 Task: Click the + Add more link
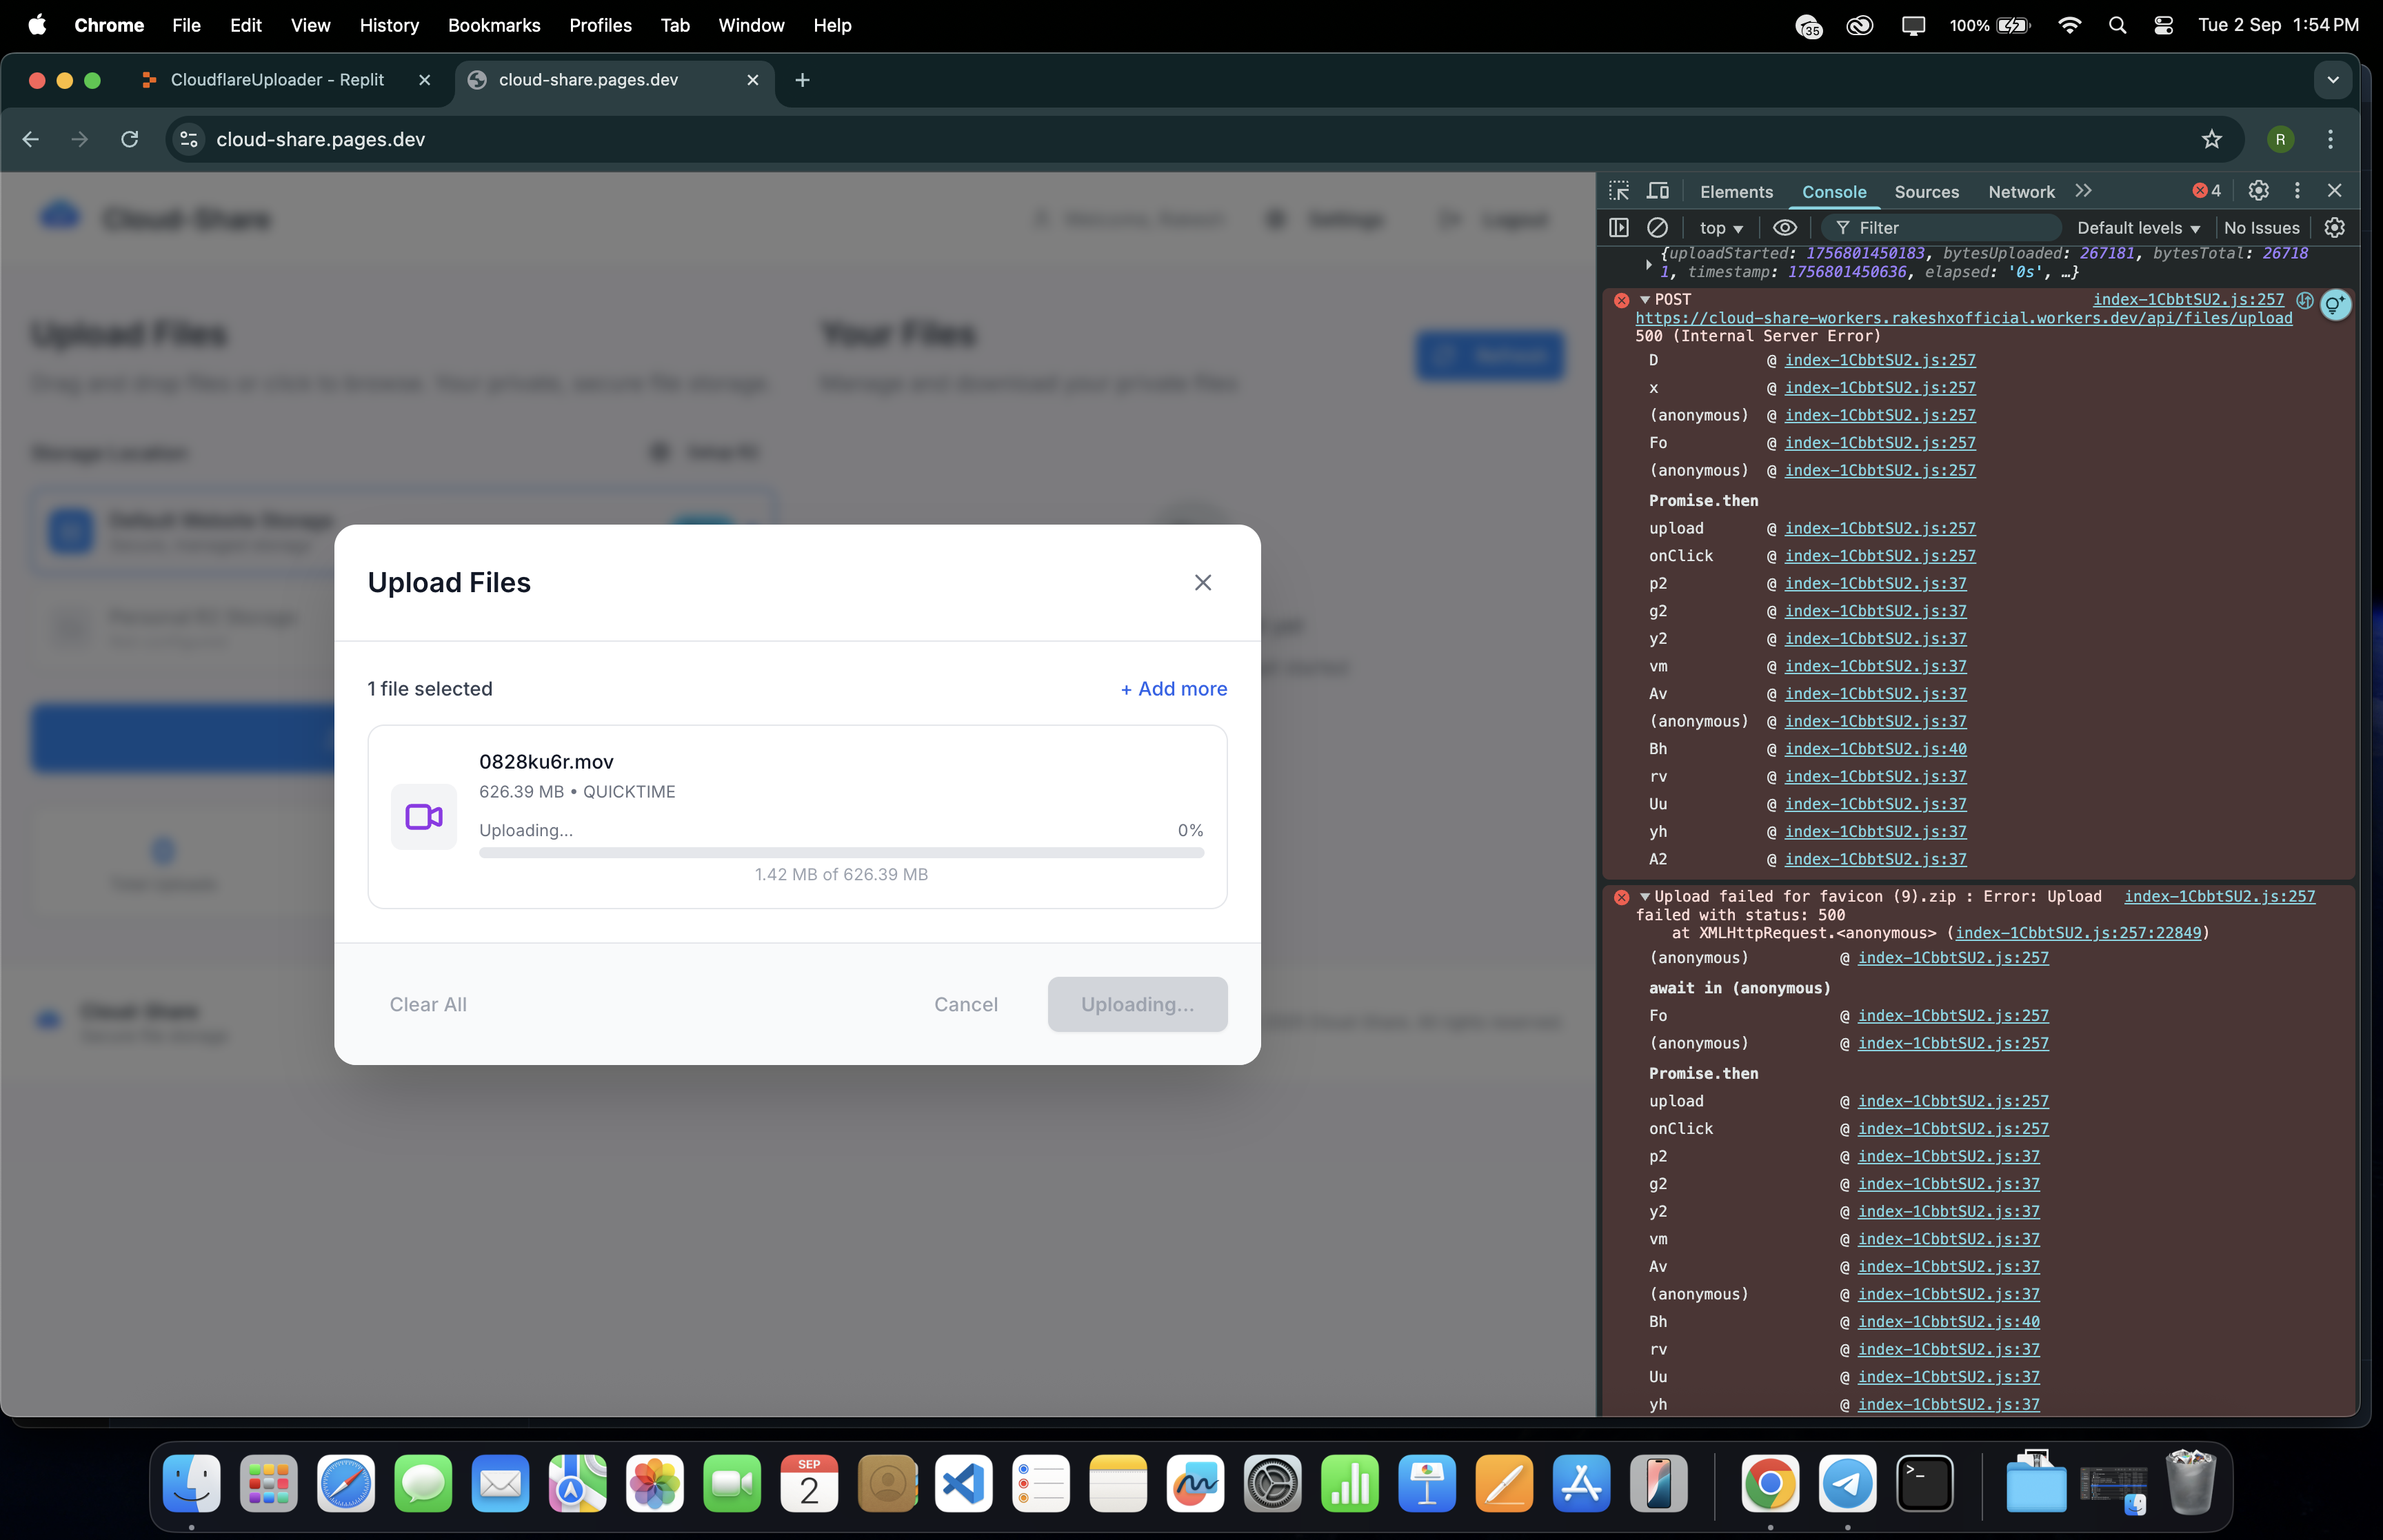tap(1173, 689)
